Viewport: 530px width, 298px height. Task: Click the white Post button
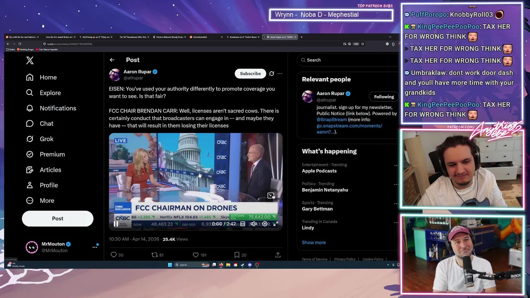point(58,219)
